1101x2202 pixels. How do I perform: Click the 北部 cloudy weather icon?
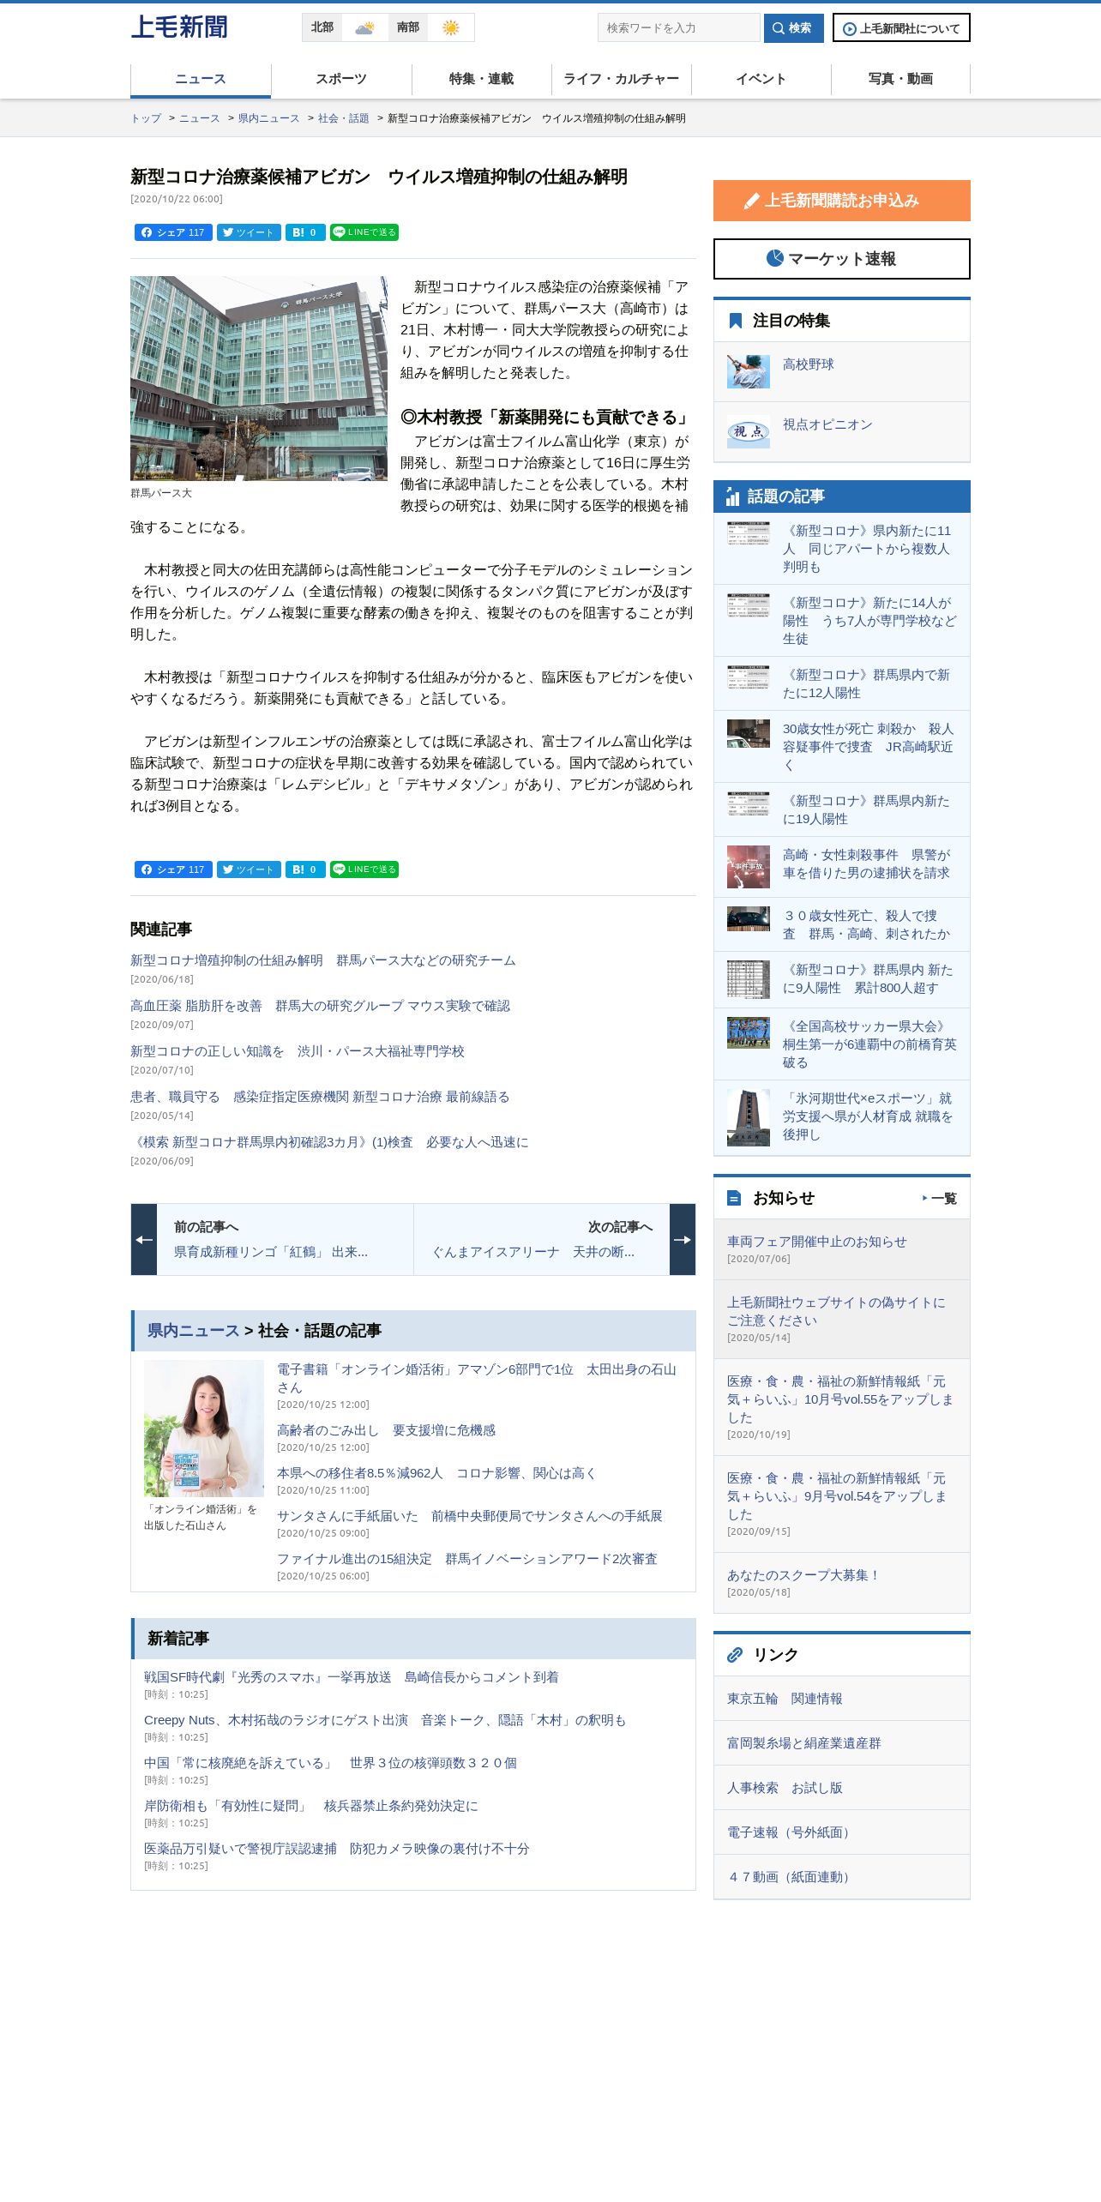point(364,27)
